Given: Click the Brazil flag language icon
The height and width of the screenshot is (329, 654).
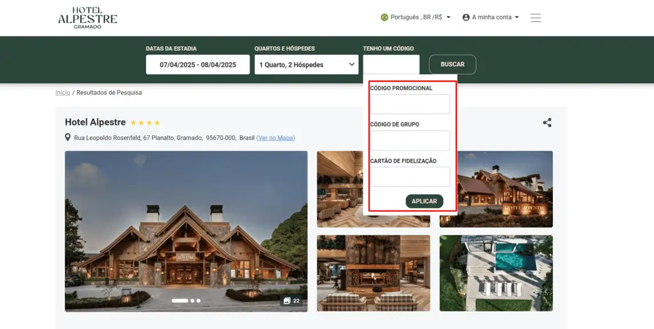Looking at the screenshot, I should click(384, 18).
